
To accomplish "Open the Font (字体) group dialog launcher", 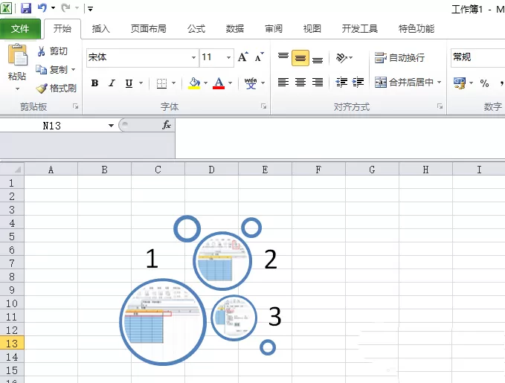I will 263,106.
